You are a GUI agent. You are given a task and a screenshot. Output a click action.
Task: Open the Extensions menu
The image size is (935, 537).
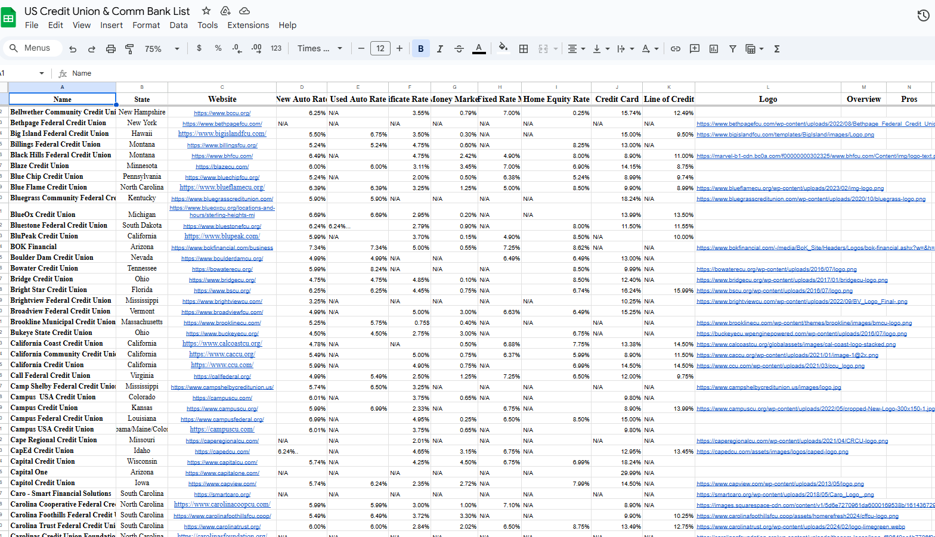tap(248, 25)
